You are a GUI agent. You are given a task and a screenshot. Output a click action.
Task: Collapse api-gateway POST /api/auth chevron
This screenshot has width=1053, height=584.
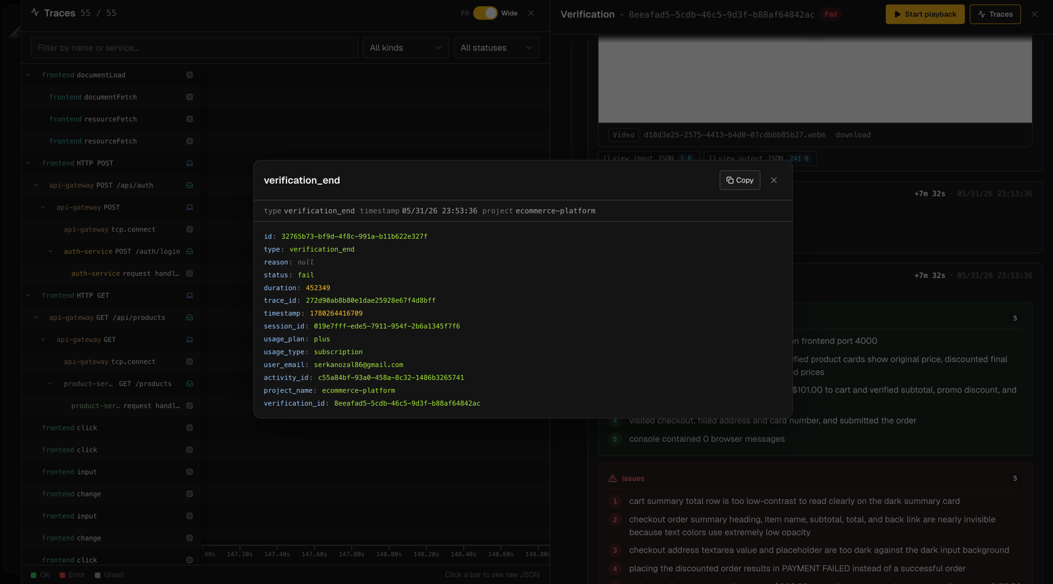pos(36,185)
